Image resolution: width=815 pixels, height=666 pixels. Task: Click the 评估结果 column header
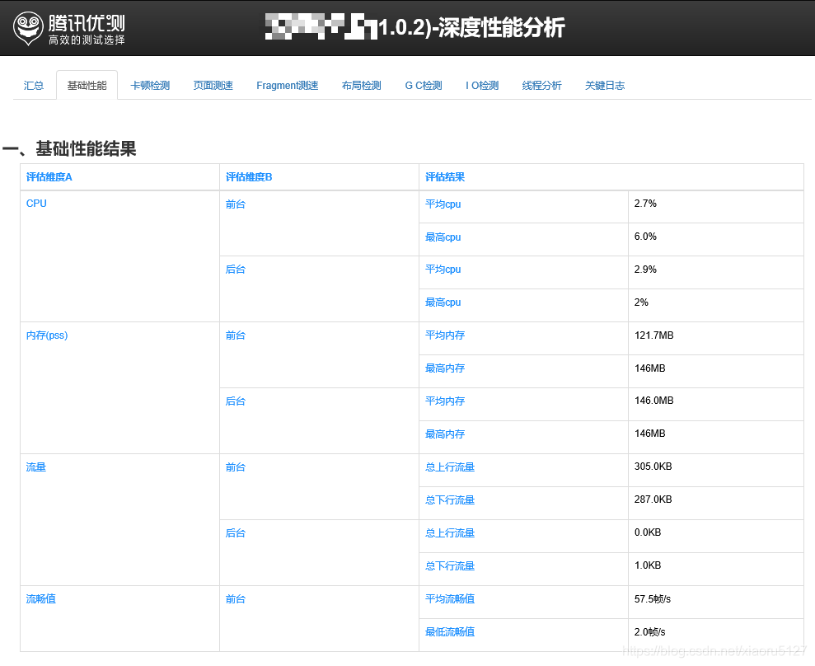coord(445,177)
